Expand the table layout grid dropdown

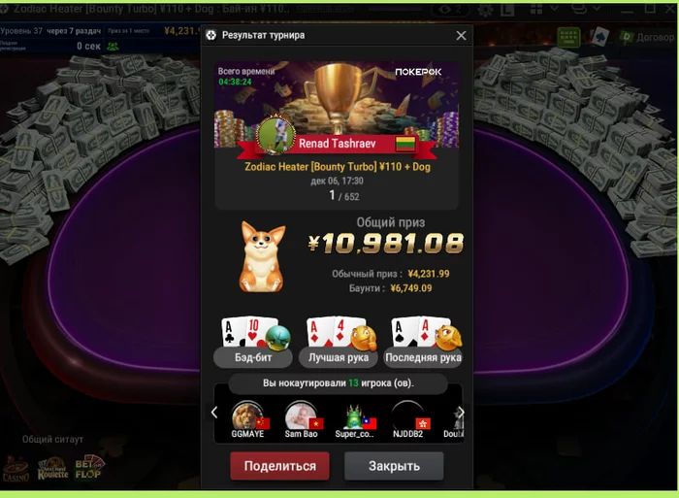(544, 9)
